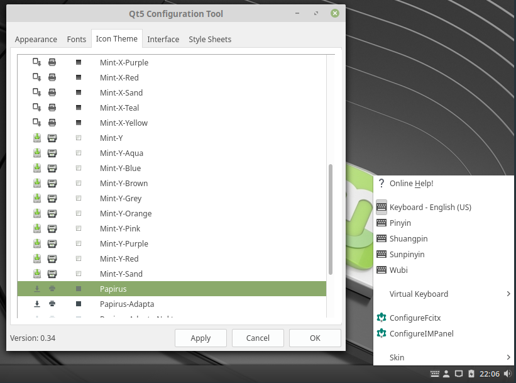
Task: Click the printer icon beside Mint-Y-Blue
Action: [x=52, y=168]
